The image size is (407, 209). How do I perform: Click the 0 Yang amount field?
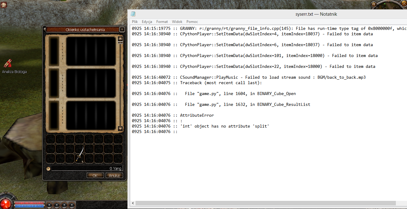87,168
